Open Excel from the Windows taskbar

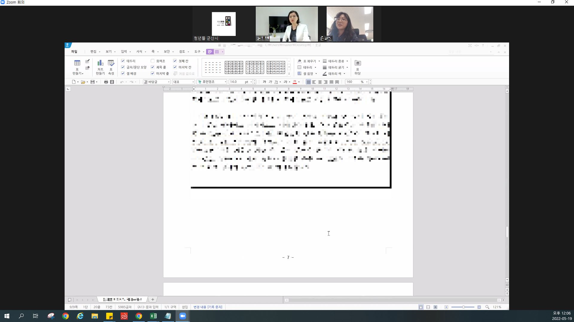153,316
